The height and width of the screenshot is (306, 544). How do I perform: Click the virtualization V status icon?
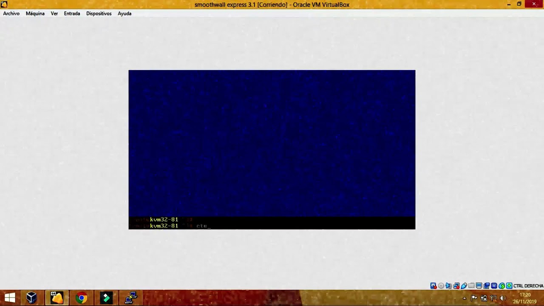coord(494,286)
